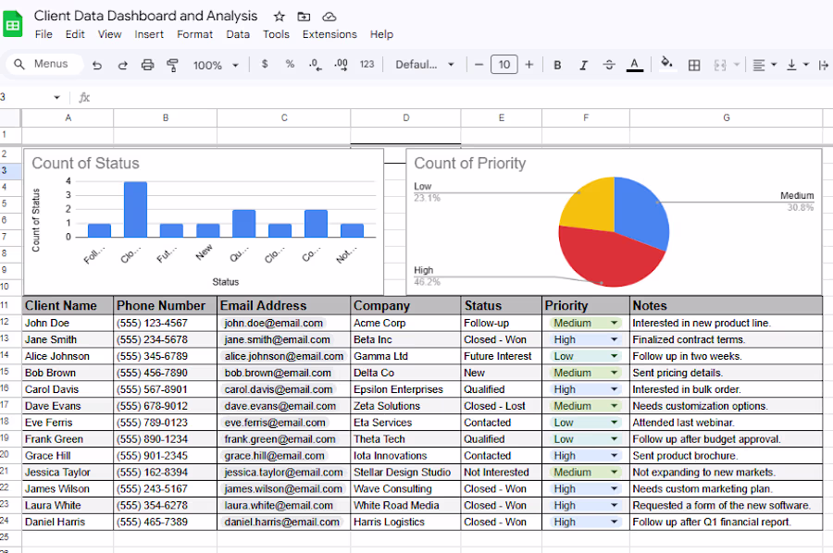Click the fill color bucket icon

(x=666, y=63)
